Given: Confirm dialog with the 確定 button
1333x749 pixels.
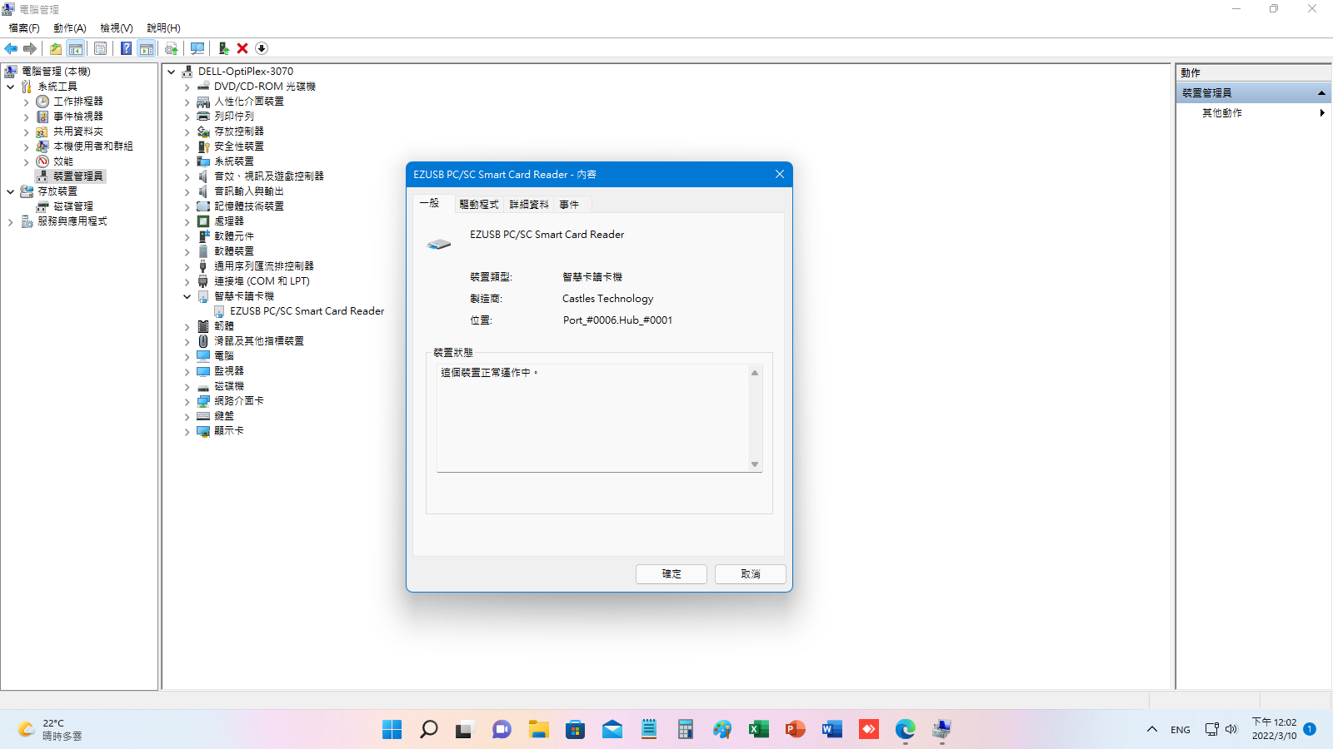Looking at the screenshot, I should [671, 573].
